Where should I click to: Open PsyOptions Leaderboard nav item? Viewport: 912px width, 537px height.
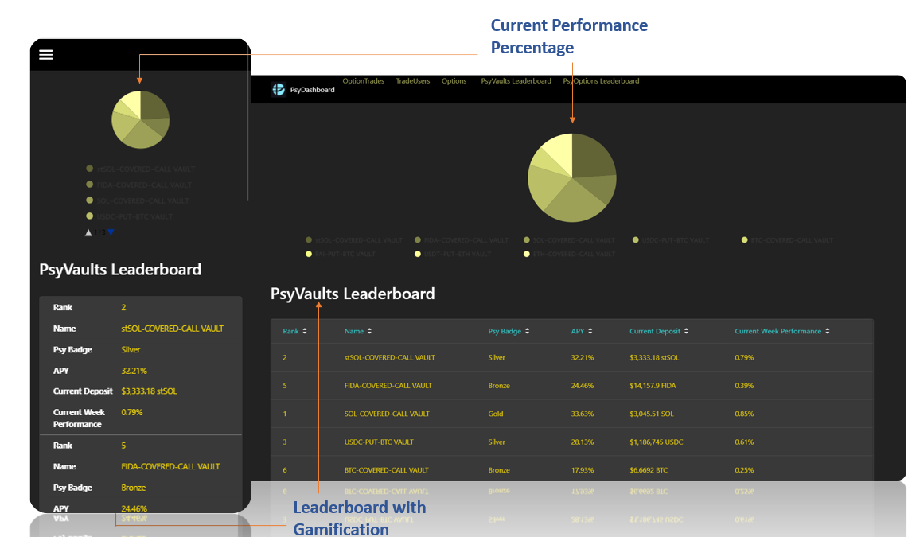click(x=601, y=81)
